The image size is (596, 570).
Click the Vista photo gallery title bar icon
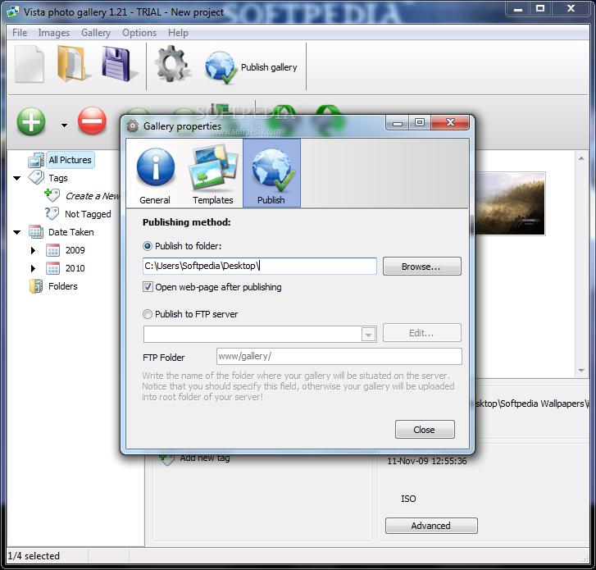click(x=12, y=11)
